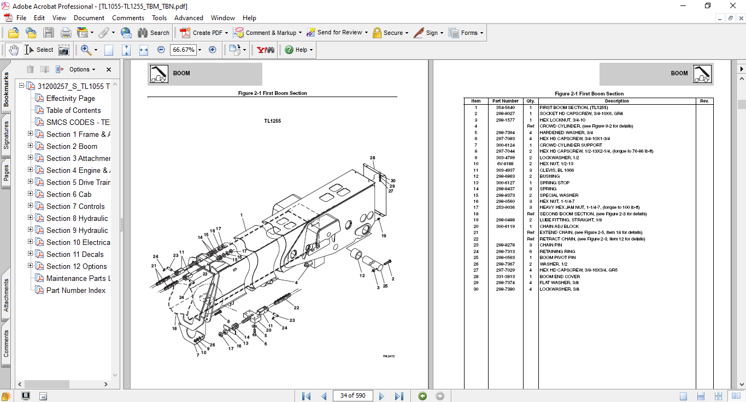Go to the last page
This screenshot has width=746, height=402.
[x=399, y=396]
